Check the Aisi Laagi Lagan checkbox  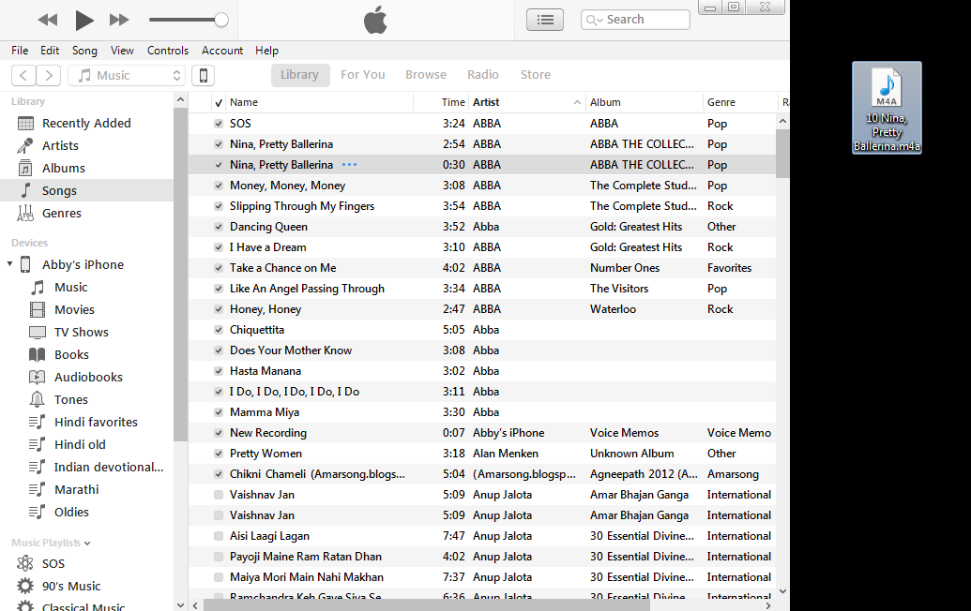point(219,536)
